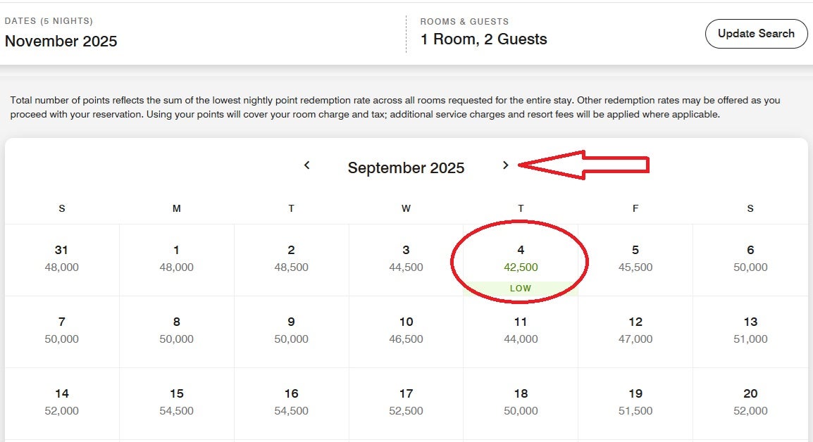Open the Dates November 2025 field

tap(61, 33)
